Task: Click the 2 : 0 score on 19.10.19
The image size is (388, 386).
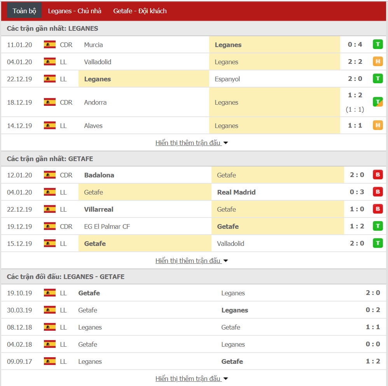Action: pos(373,293)
